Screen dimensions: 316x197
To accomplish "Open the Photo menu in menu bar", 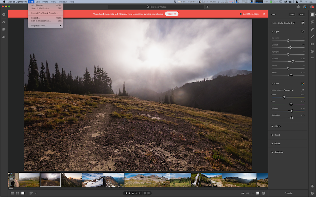I will pos(46,2).
